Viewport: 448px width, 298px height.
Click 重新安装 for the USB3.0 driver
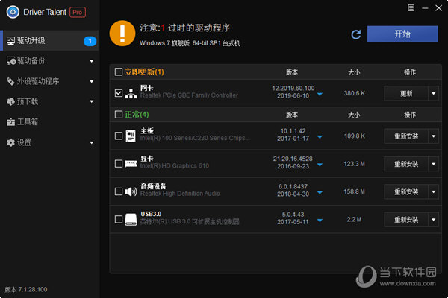point(406,220)
